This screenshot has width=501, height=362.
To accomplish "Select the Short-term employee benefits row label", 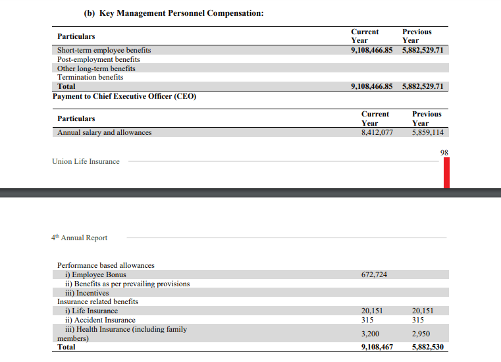I will [104, 50].
